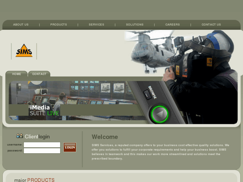The image size is (243, 182).
Task: Click the Client login users icon
Action: [20, 136]
